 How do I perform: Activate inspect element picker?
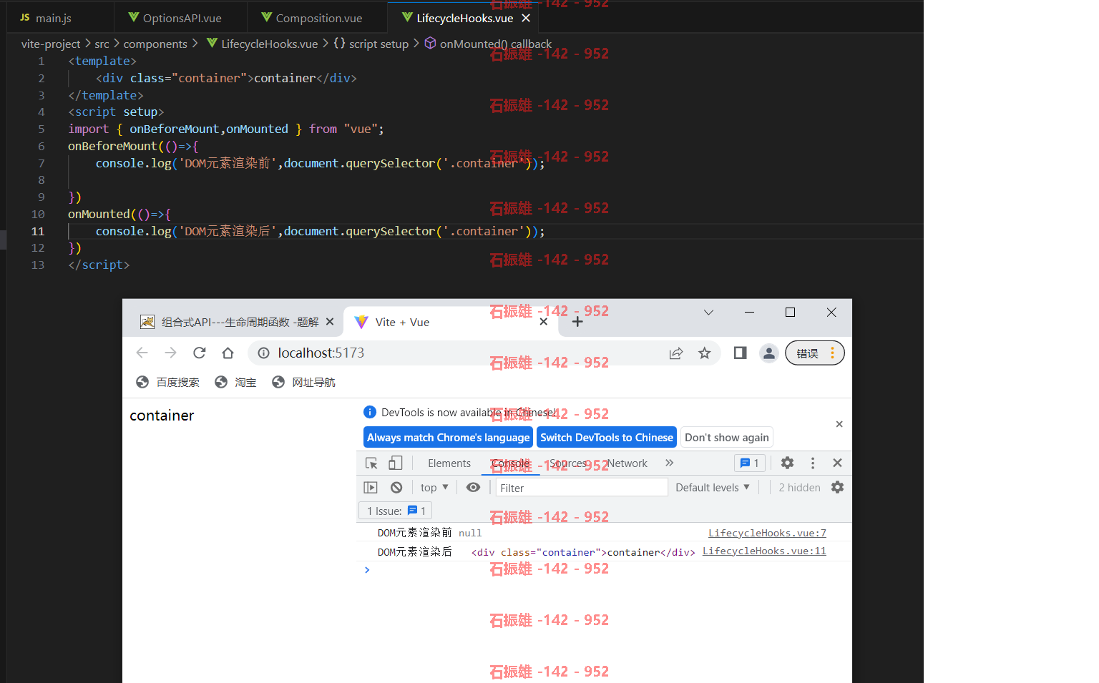pos(371,463)
